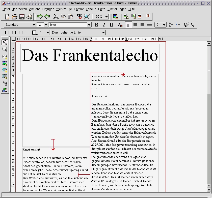
Task: Select the frame editing tool
Action: (x=5, y=49)
